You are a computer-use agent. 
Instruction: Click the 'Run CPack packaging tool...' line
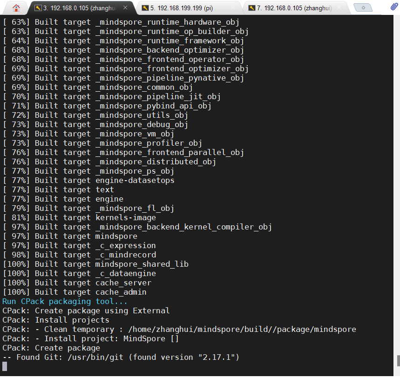[65, 302]
